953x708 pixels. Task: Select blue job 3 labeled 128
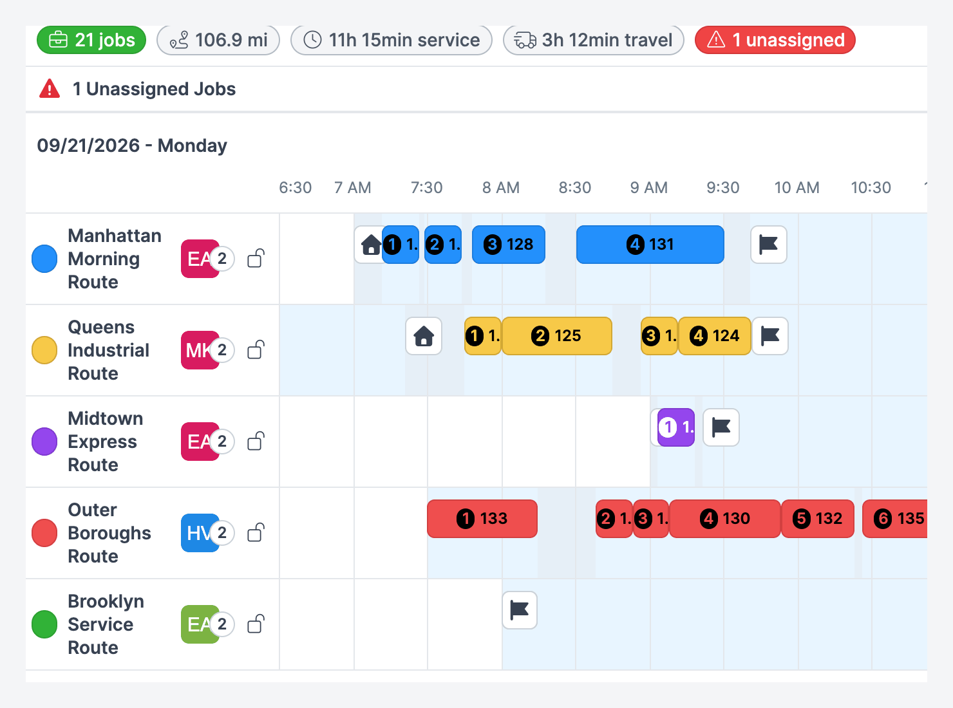[x=509, y=245]
